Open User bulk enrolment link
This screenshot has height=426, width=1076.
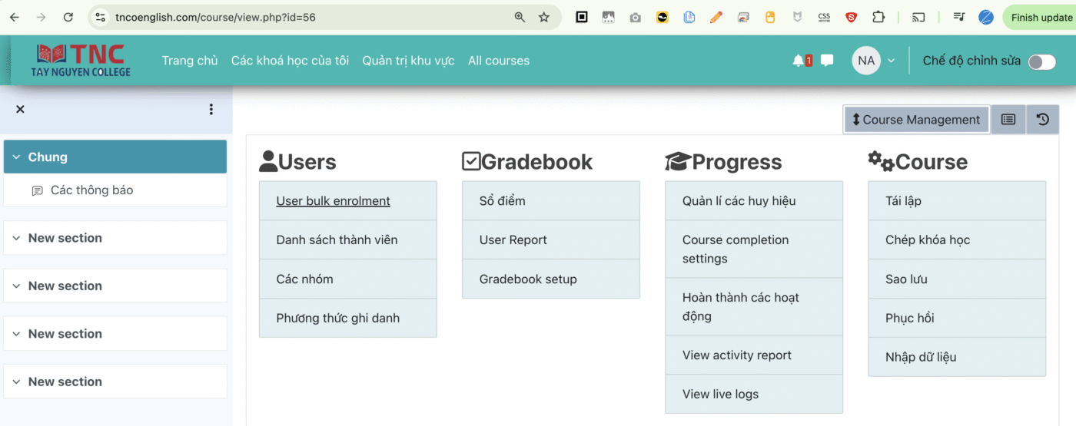pyautogui.click(x=333, y=201)
